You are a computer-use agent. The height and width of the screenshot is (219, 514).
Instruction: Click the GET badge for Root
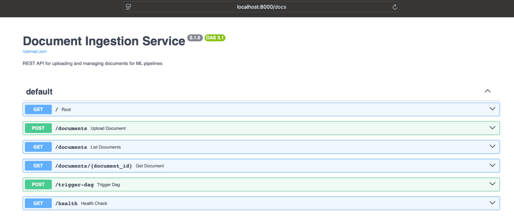point(38,109)
